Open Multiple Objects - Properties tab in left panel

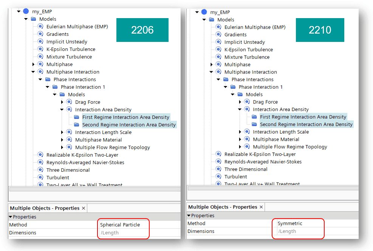click(x=45, y=208)
